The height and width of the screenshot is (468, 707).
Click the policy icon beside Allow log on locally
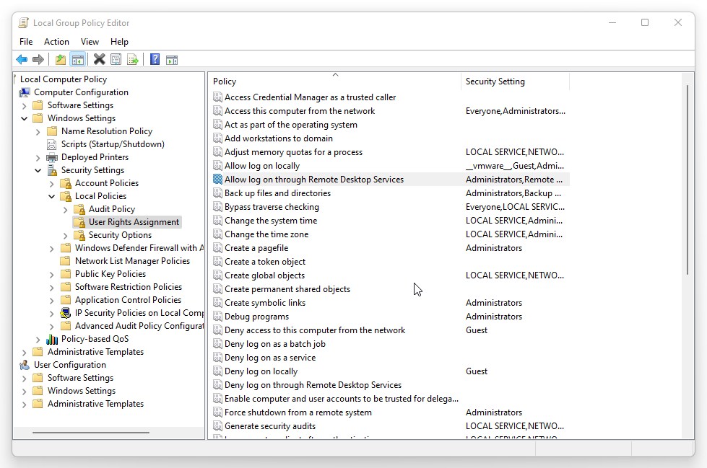coord(217,166)
